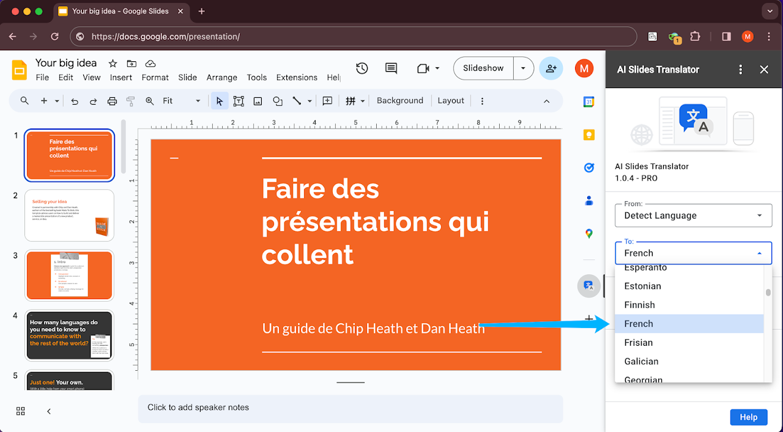The width and height of the screenshot is (783, 432).
Task: Open the Arrange menu
Action: (x=221, y=78)
